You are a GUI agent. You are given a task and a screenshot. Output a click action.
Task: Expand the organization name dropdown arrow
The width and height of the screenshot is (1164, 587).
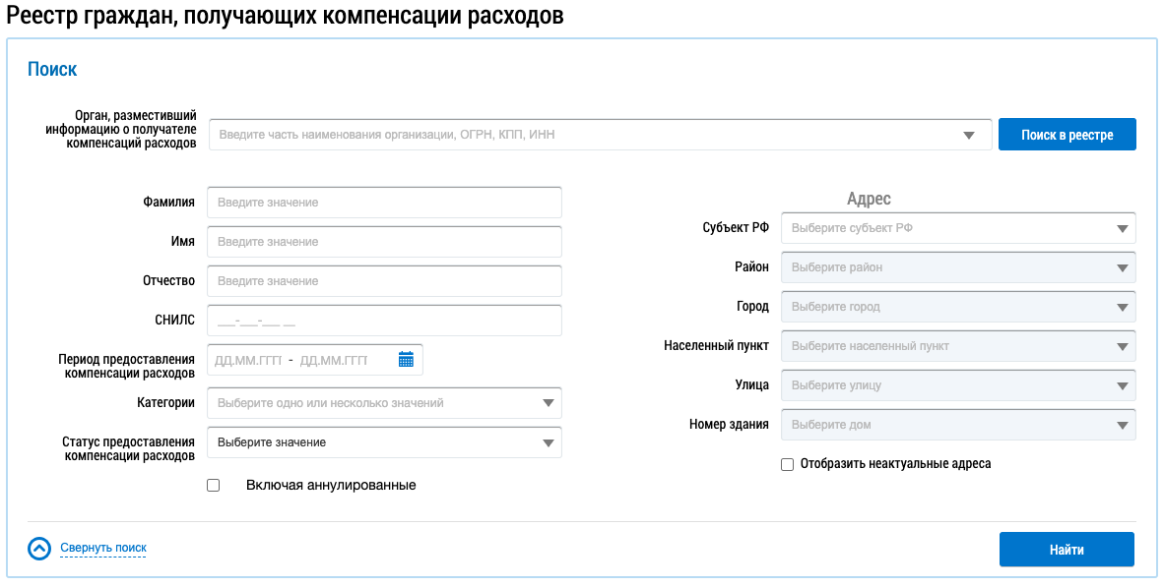(969, 136)
